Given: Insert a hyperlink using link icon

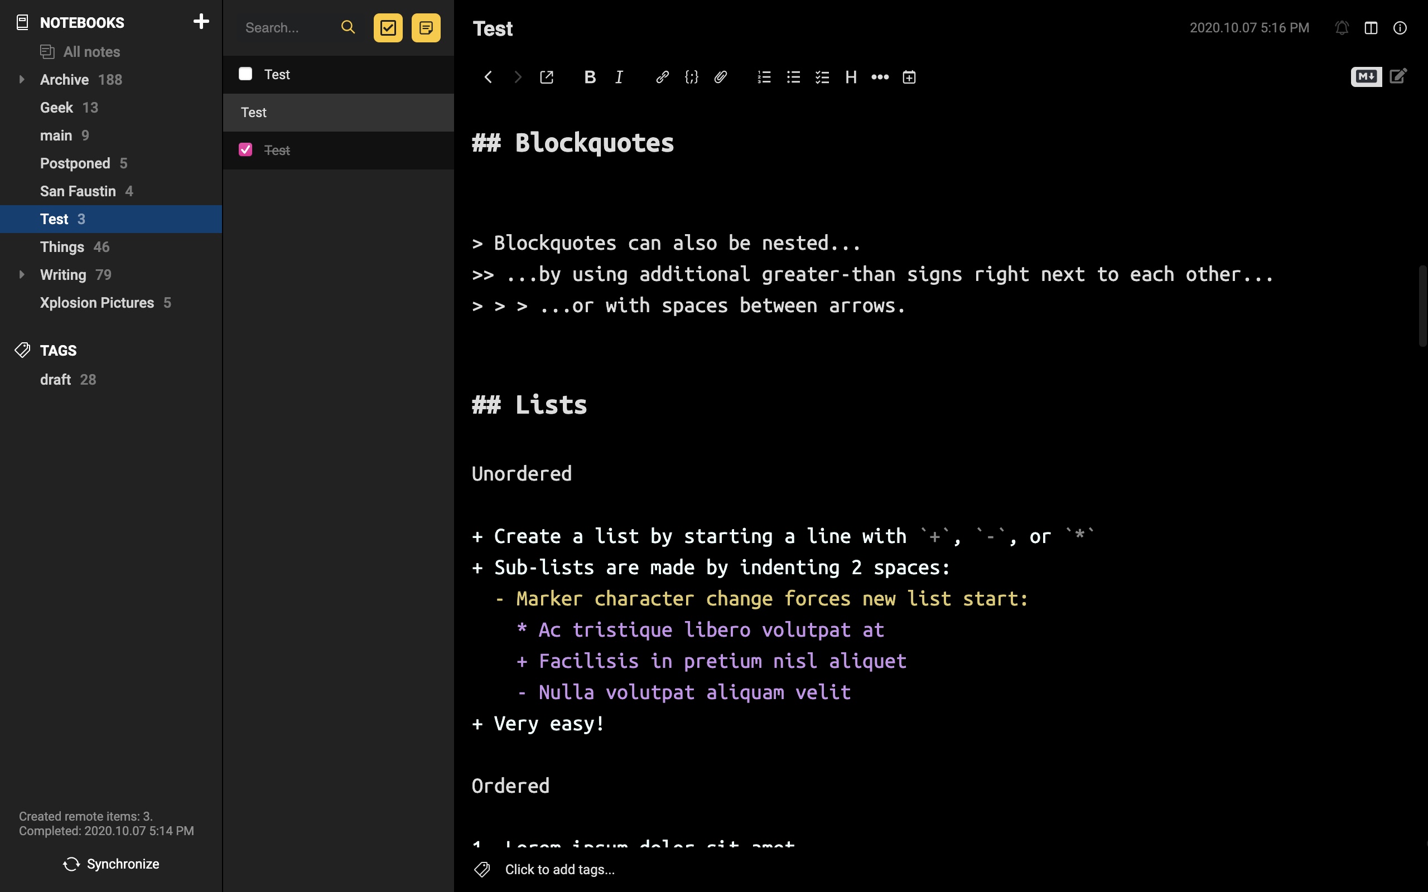Looking at the screenshot, I should tap(662, 77).
